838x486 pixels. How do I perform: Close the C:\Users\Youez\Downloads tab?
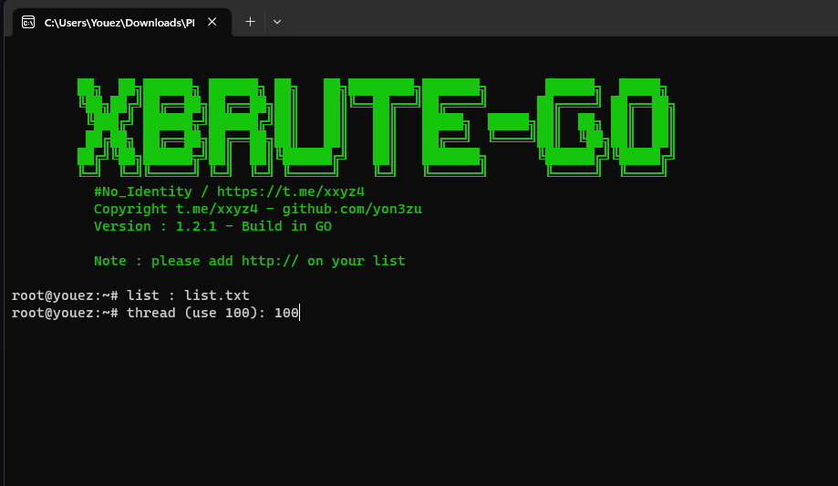point(212,22)
